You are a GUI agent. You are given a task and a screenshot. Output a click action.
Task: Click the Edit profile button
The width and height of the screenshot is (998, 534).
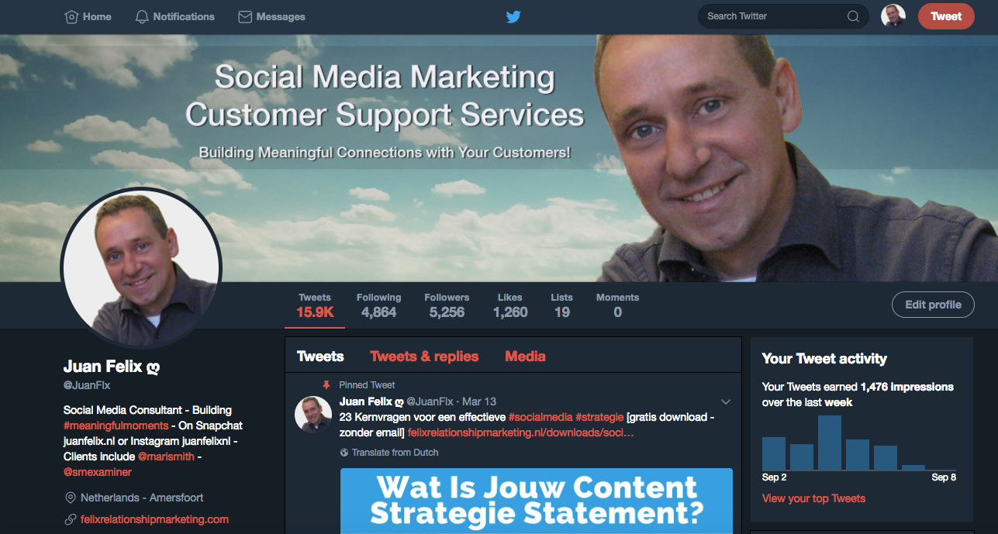tap(933, 305)
